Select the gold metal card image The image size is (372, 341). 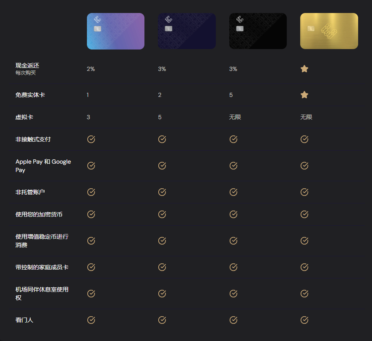[x=329, y=31]
